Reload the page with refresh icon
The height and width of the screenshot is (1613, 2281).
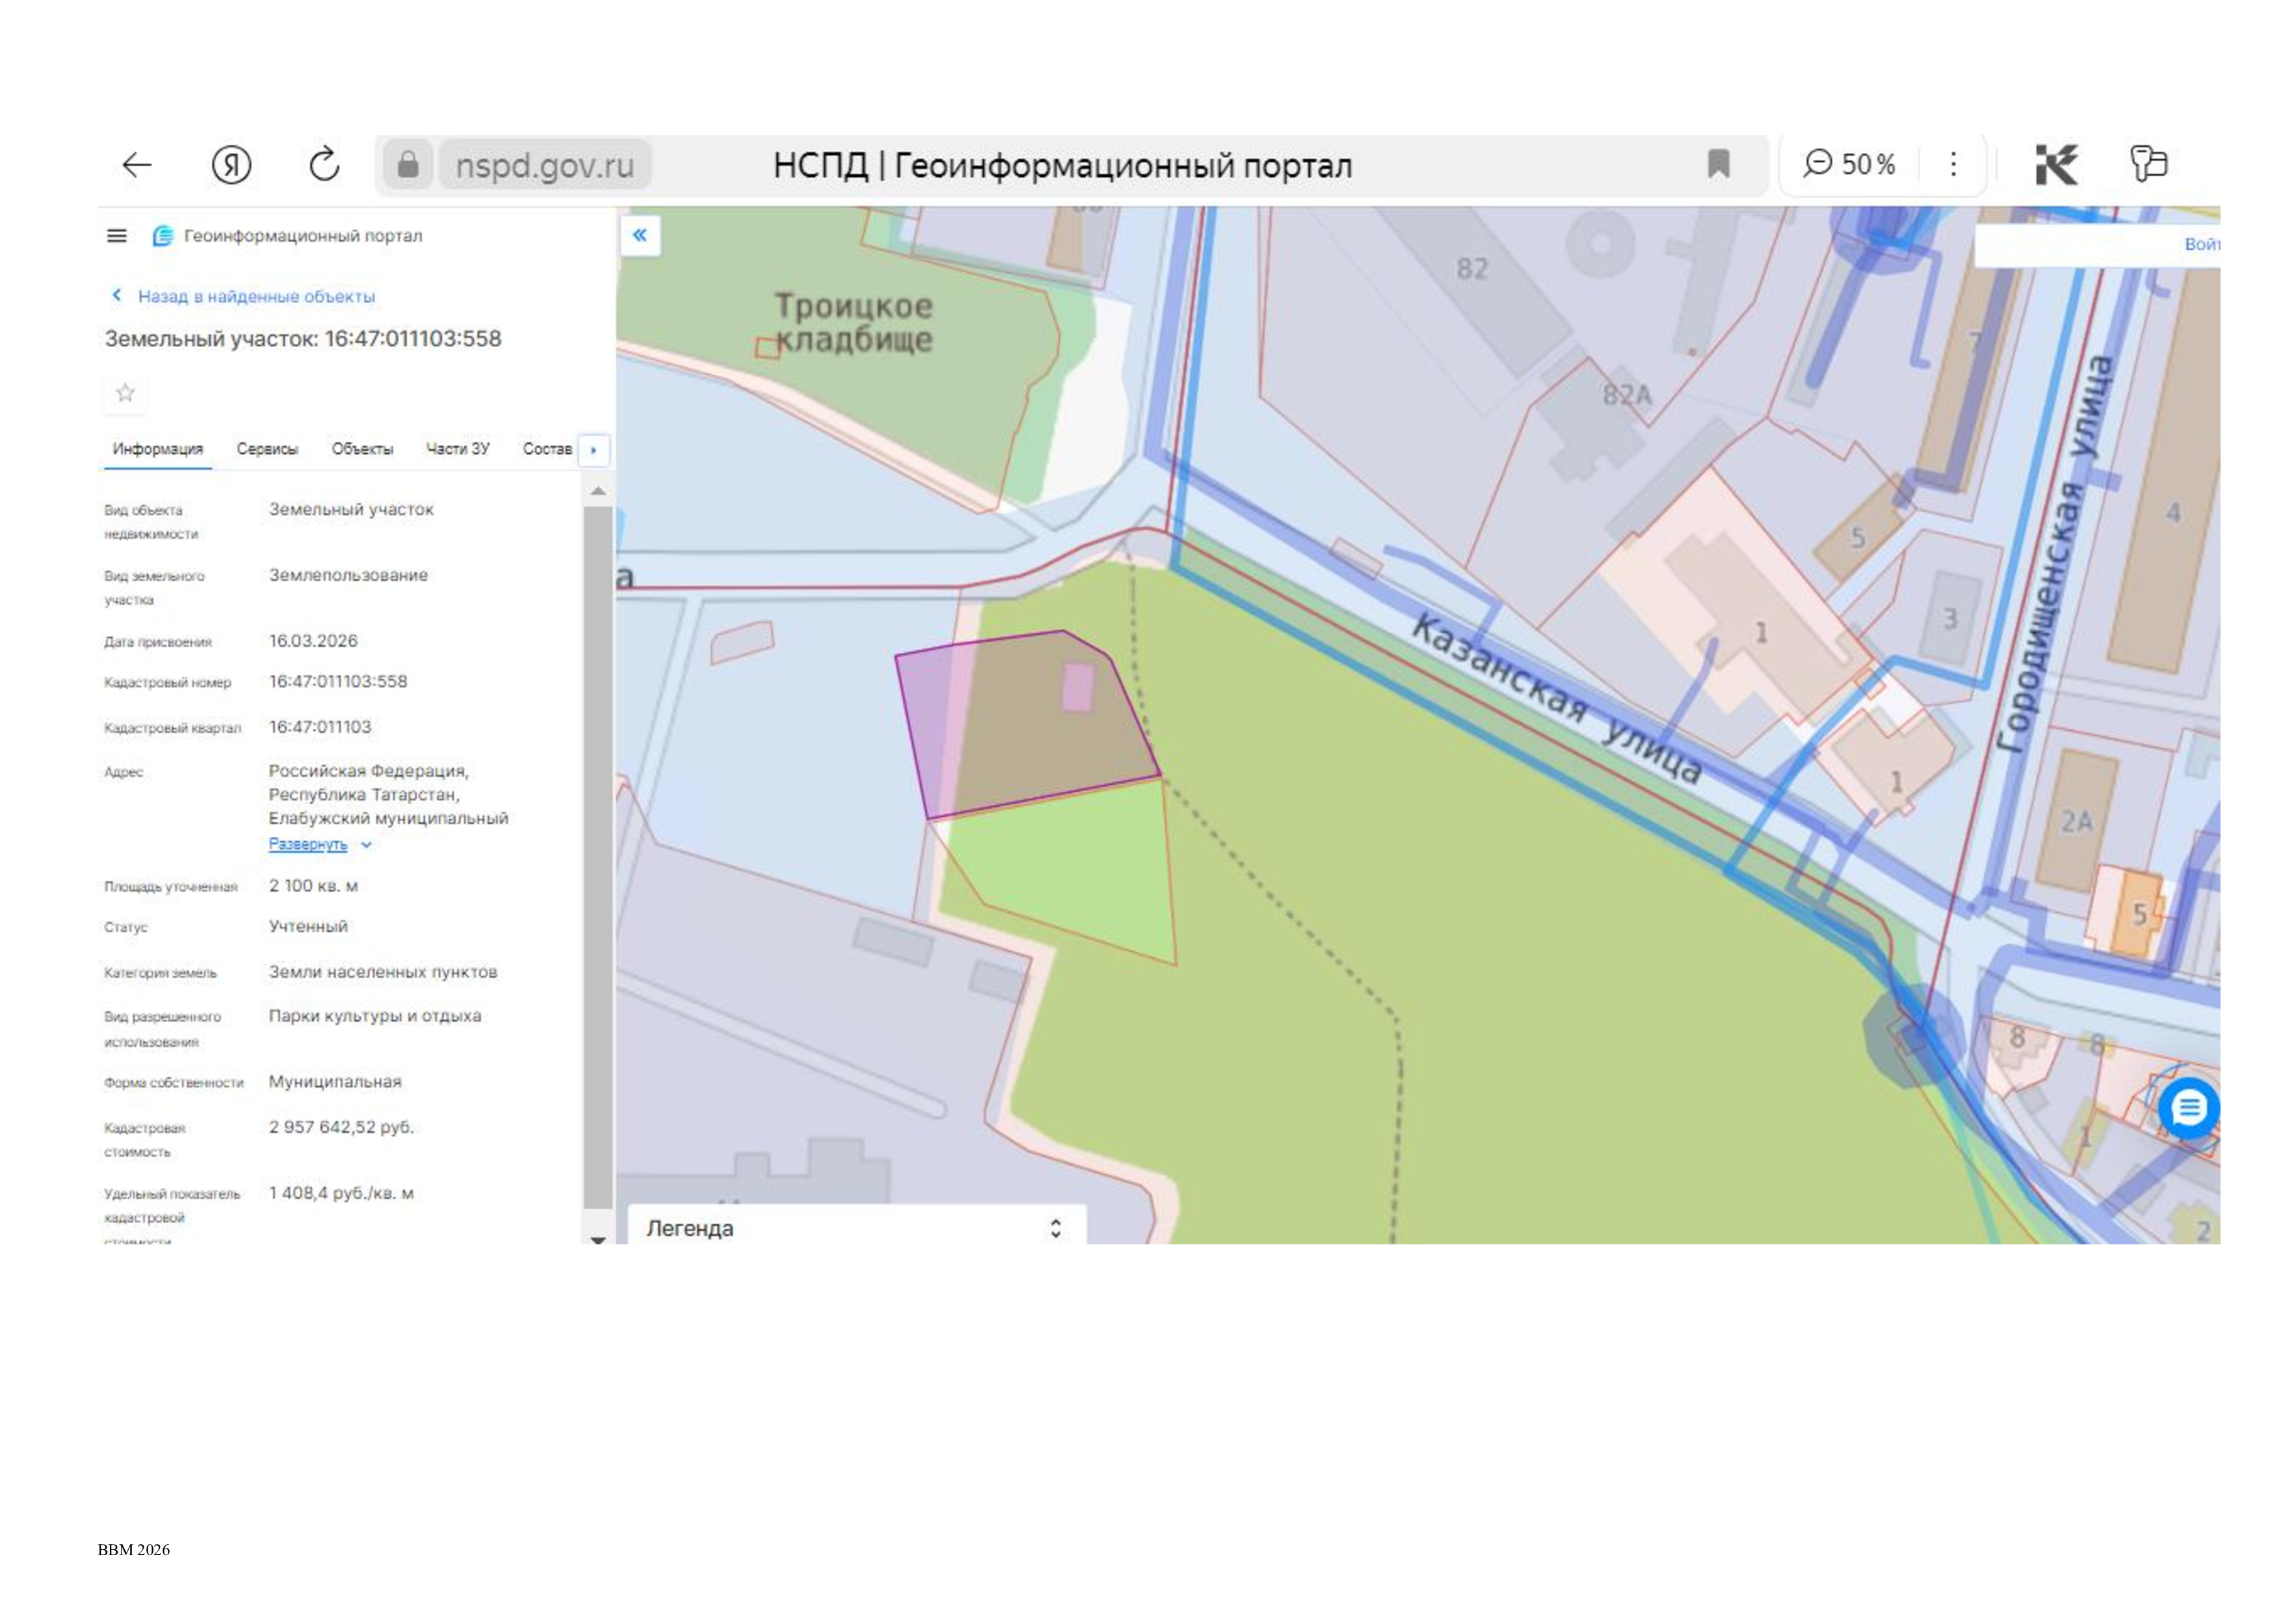pyautogui.click(x=325, y=164)
